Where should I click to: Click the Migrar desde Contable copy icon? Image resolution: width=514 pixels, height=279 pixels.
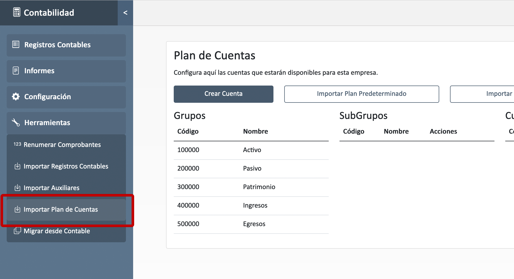coord(17,231)
